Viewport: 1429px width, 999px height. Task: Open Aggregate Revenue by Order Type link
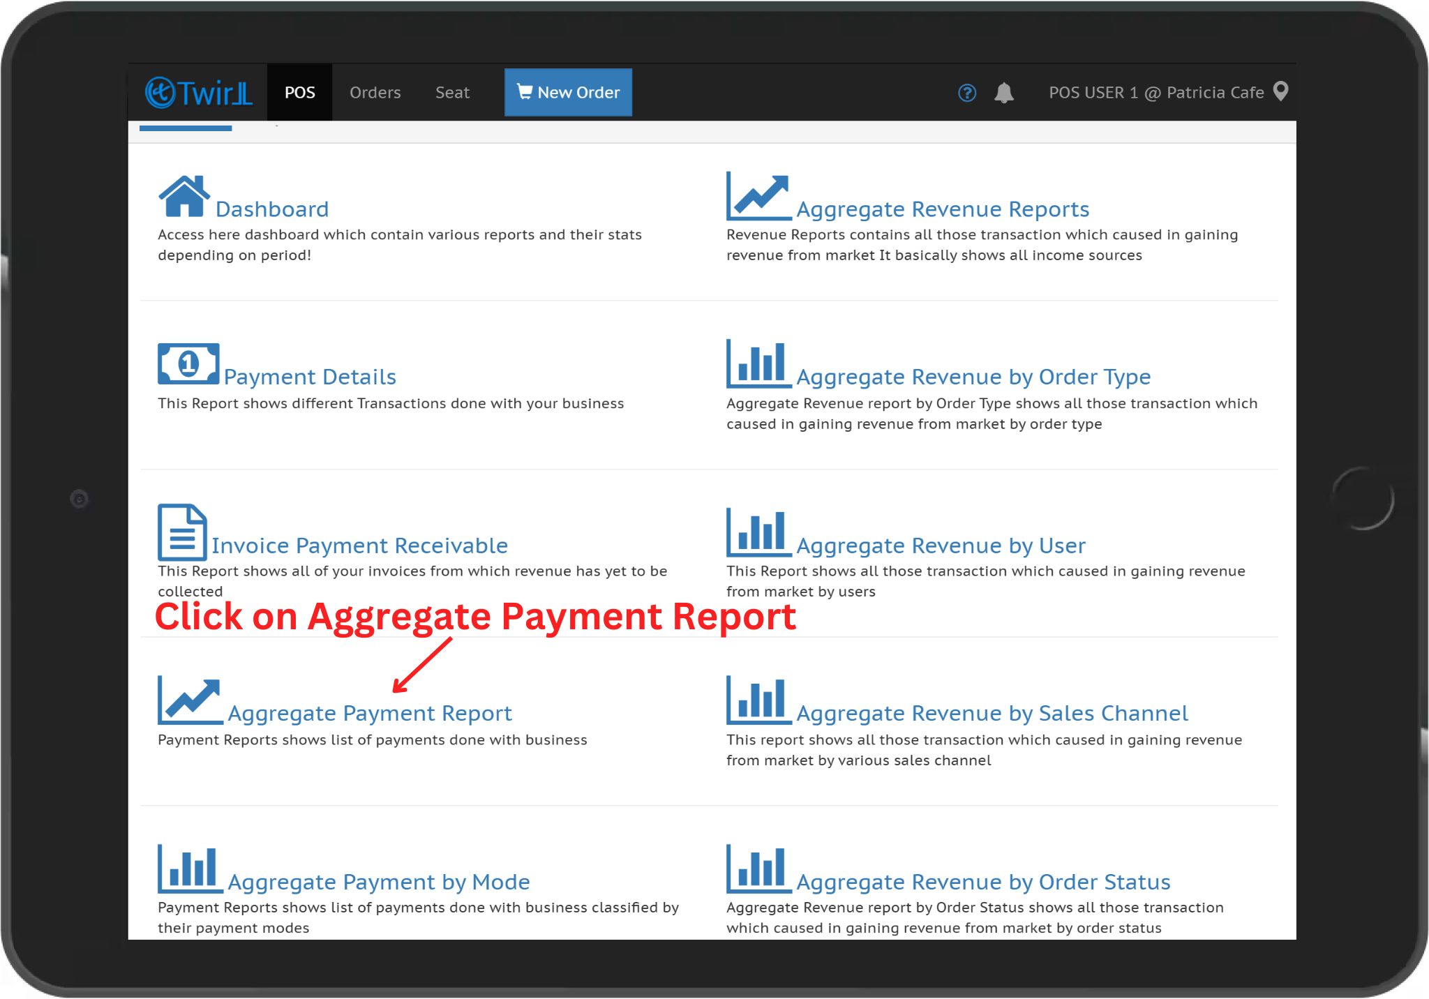[x=973, y=377]
